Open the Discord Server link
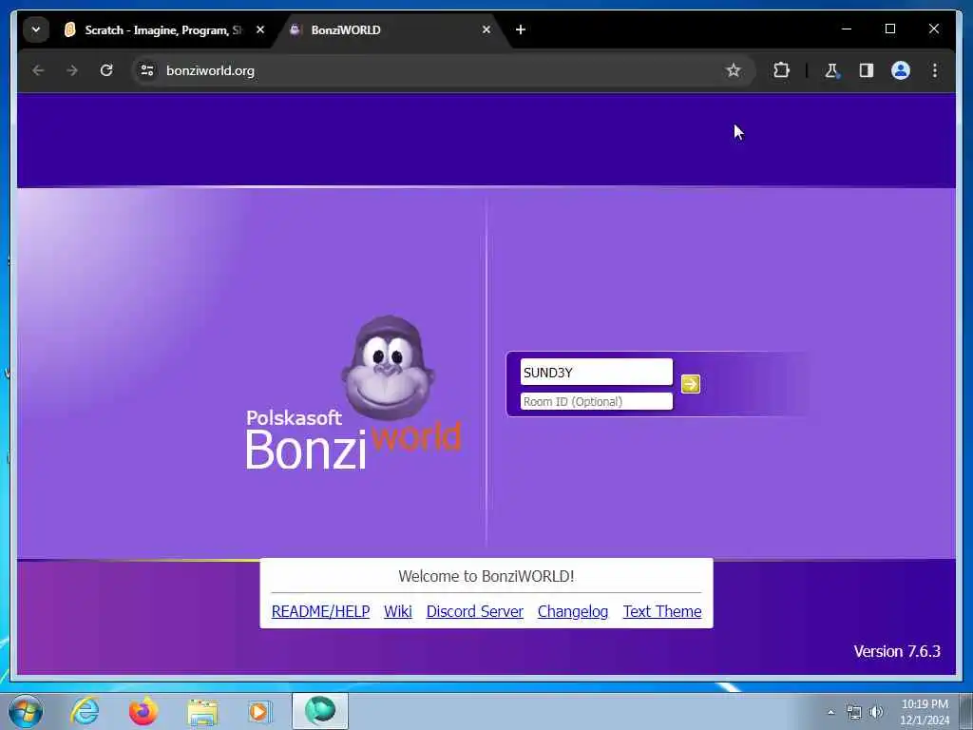 click(x=475, y=611)
